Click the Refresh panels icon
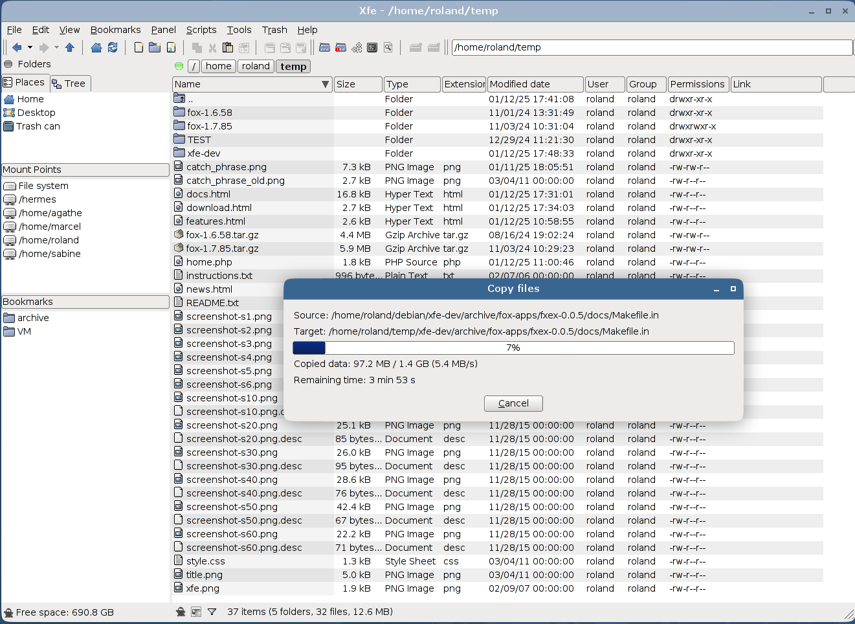 click(x=113, y=47)
